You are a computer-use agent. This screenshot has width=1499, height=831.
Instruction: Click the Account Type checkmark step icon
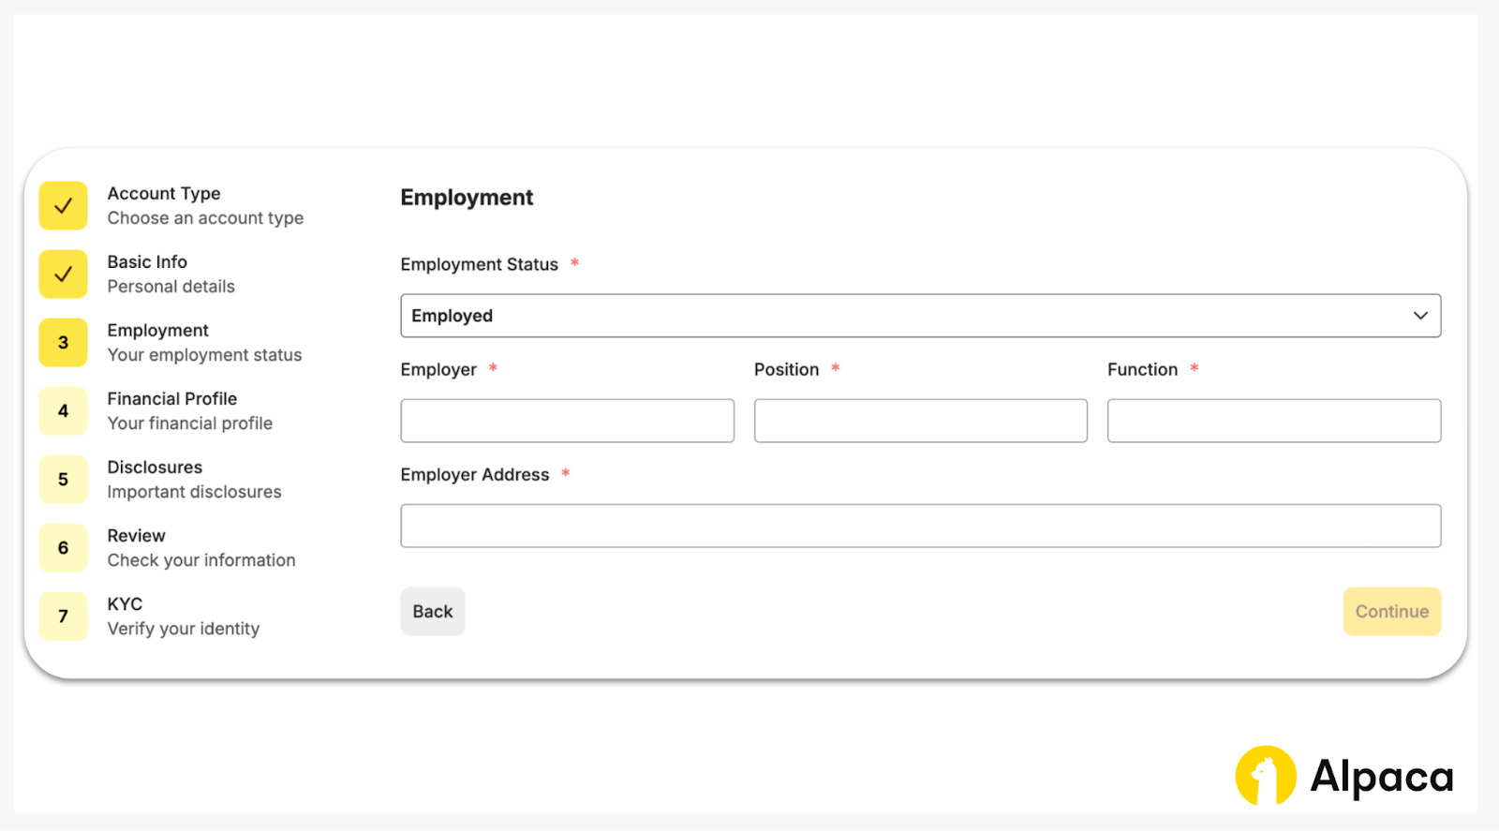[x=63, y=206]
